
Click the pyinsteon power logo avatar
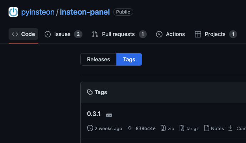point(13,12)
